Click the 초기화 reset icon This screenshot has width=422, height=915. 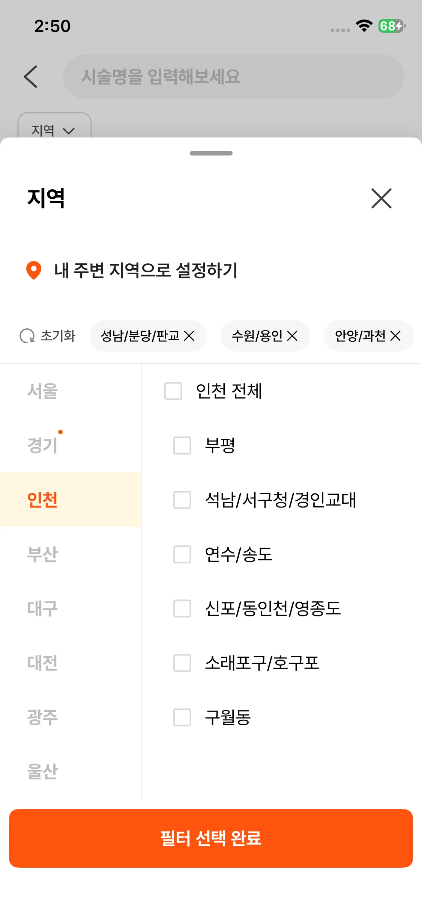pos(27,336)
